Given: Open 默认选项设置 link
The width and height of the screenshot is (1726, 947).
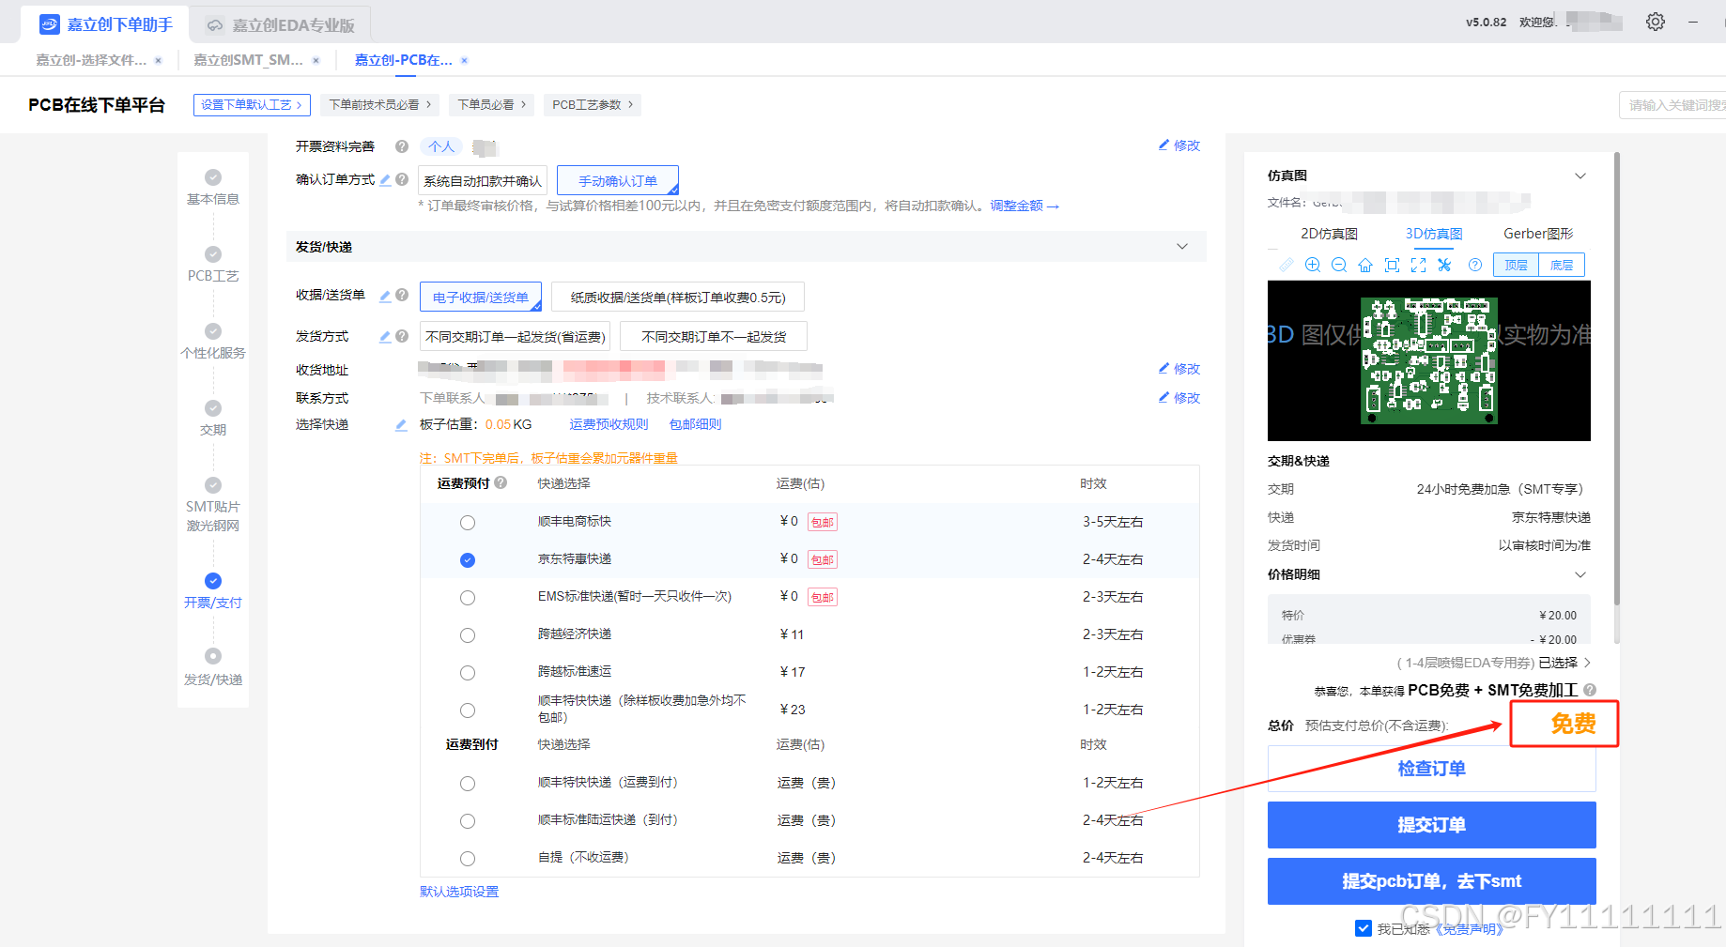Looking at the screenshot, I should (459, 892).
